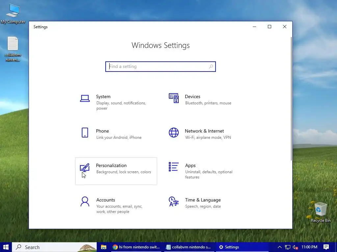The width and height of the screenshot is (337, 252).
Task: Click the magnifier icon in Find a setting
Action: [x=211, y=66]
